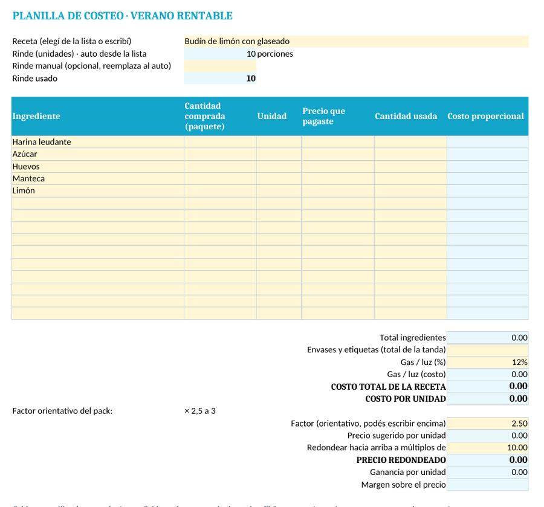
Task: Select the 'Limón' ingredient cell
Action: pos(98,191)
